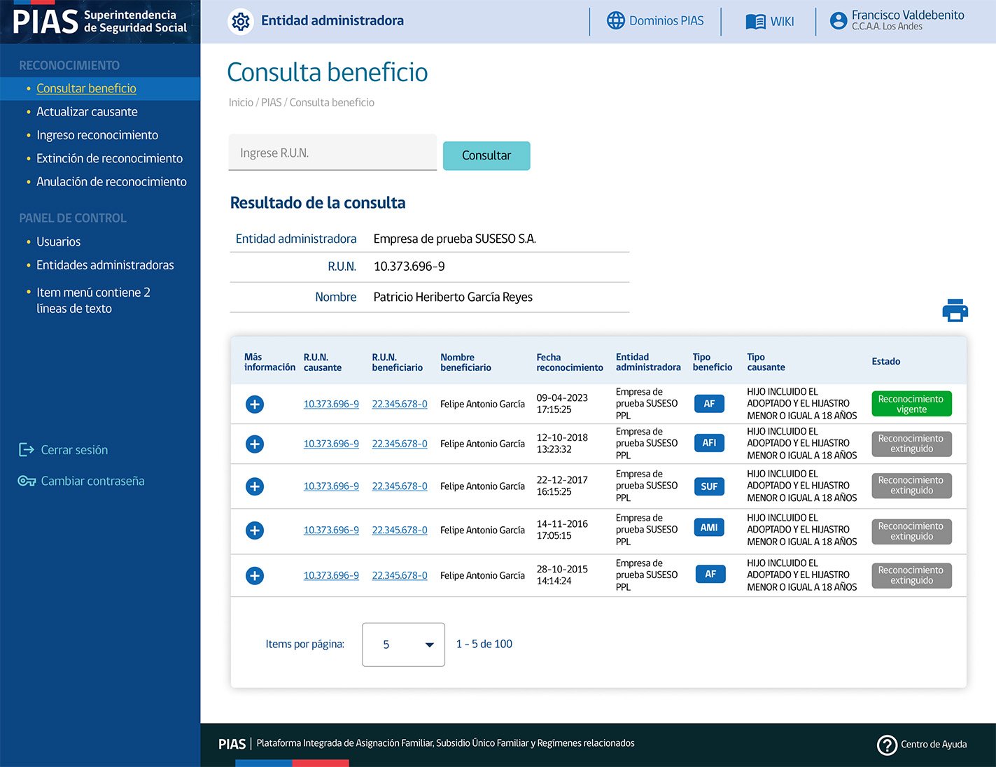The image size is (996, 767).
Task: Select Actualizar causante in the sidebar
Action: click(87, 112)
